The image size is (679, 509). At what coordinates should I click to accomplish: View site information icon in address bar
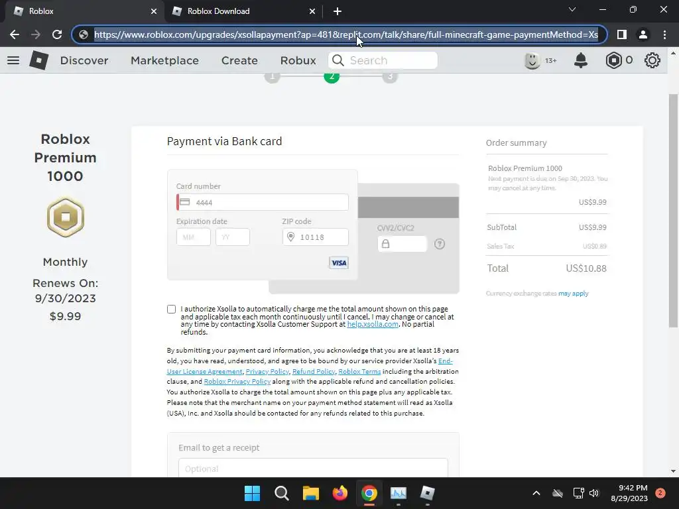coord(84,34)
